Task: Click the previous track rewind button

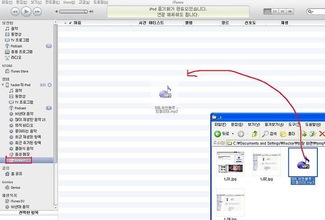Action: pyautogui.click(x=15, y=12)
